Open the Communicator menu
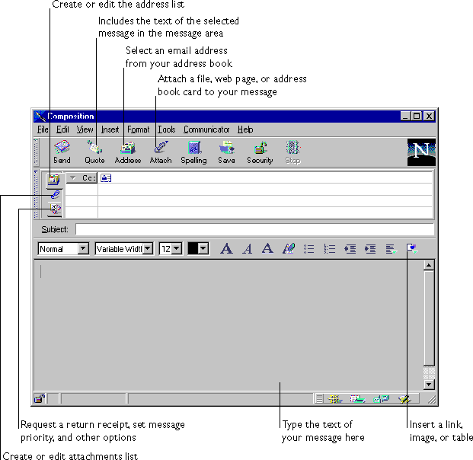The height and width of the screenshot is (460, 473). tap(206, 129)
